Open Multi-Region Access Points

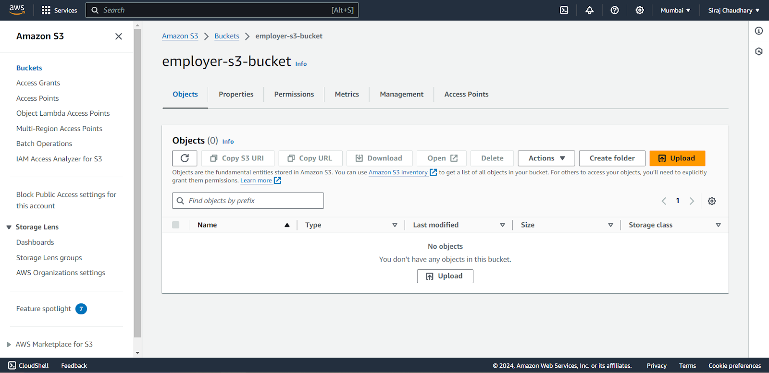click(x=59, y=129)
